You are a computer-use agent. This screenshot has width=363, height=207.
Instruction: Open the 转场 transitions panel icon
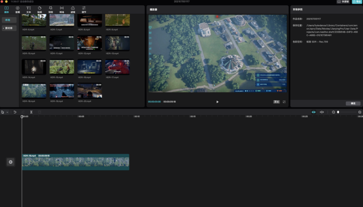(x=62, y=9)
